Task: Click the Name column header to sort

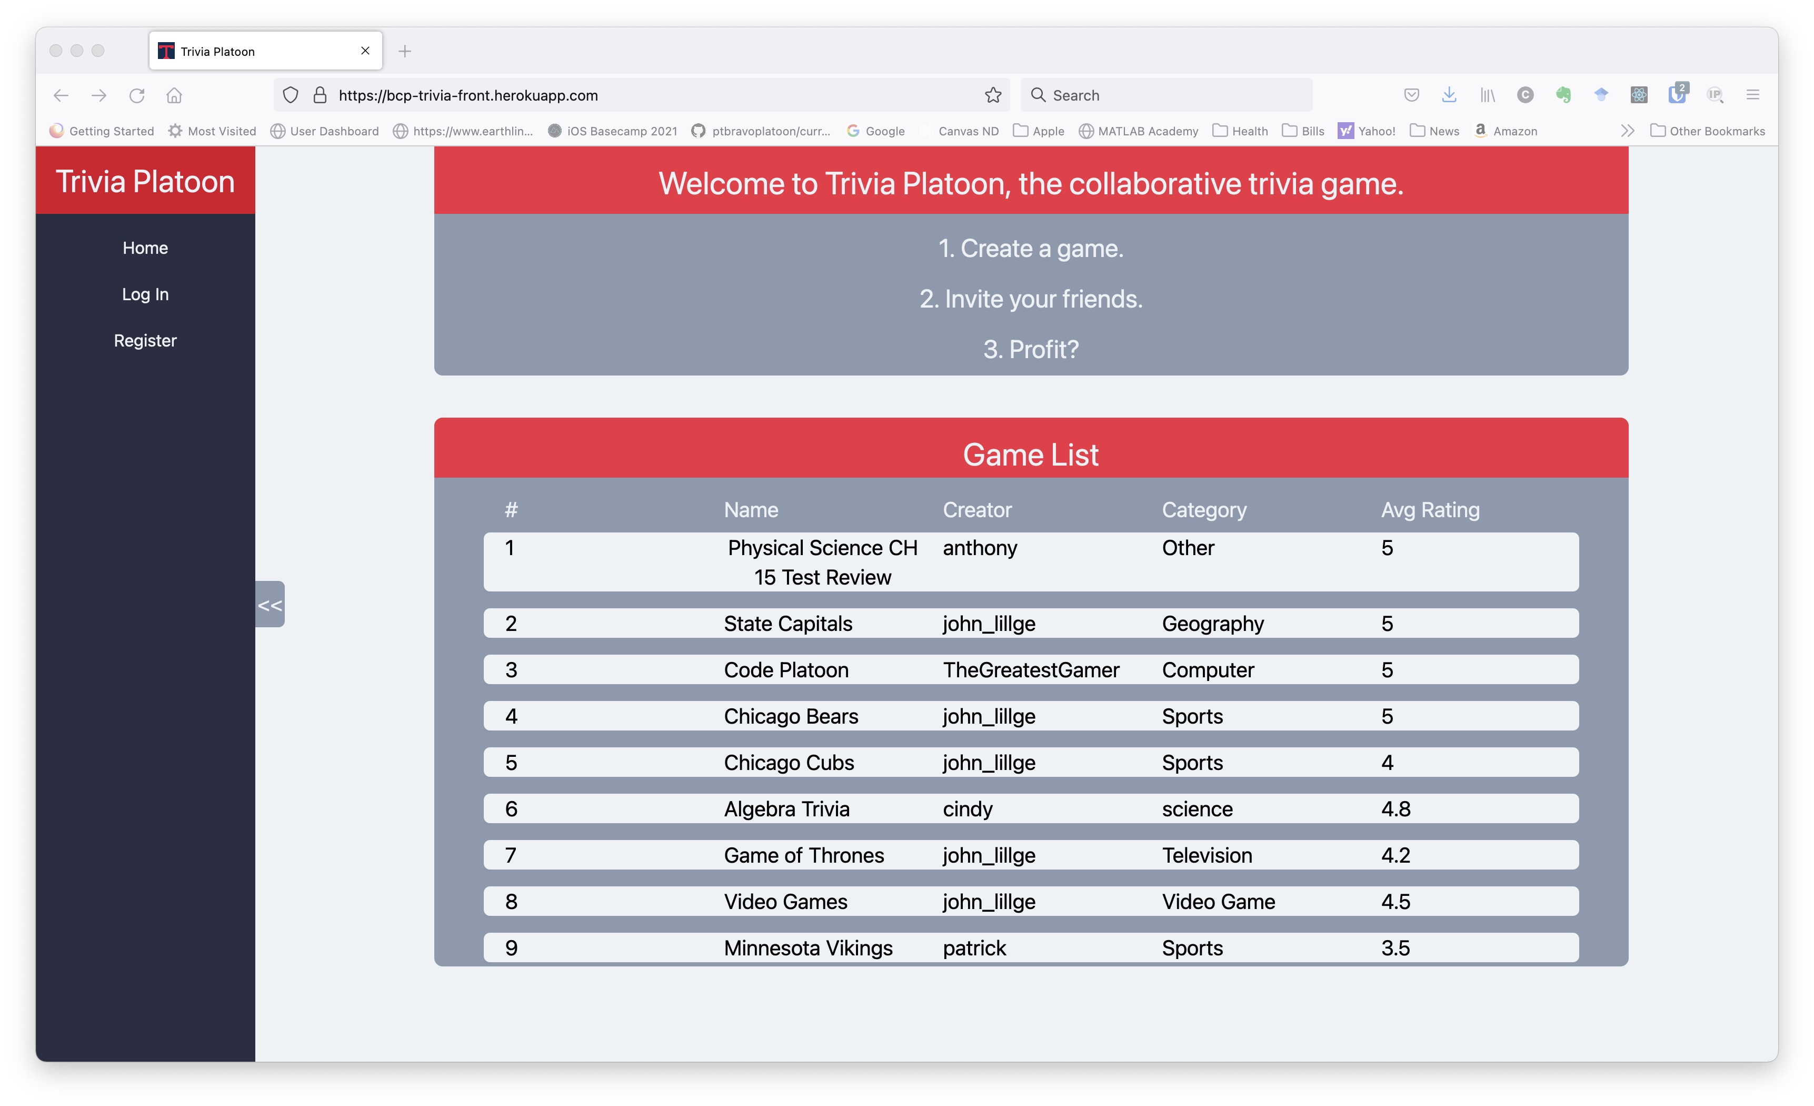Action: pos(752,510)
